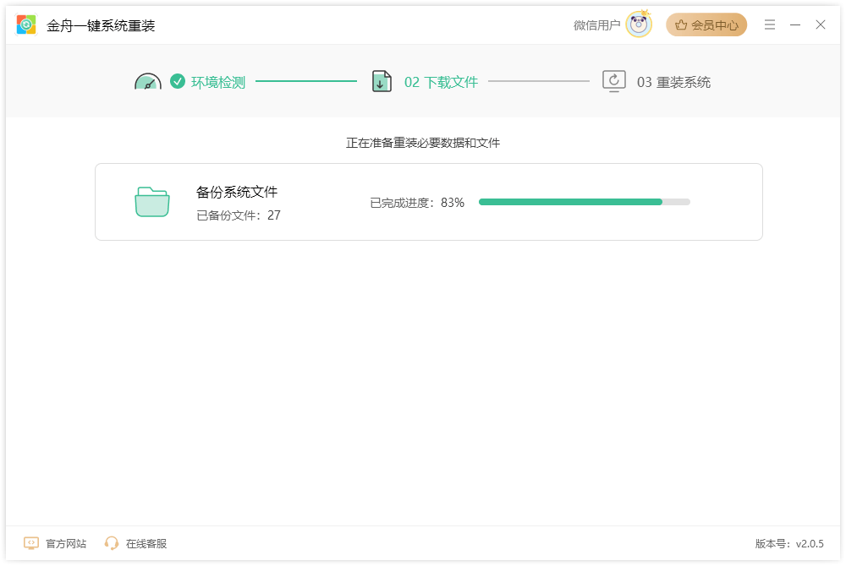Click the crown icon in 会员中心 button
The width and height of the screenshot is (846, 566).
tap(681, 24)
